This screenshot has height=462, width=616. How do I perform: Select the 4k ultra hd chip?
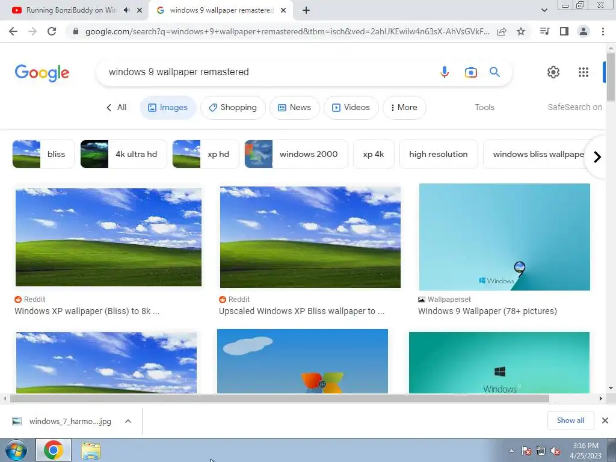click(x=124, y=154)
